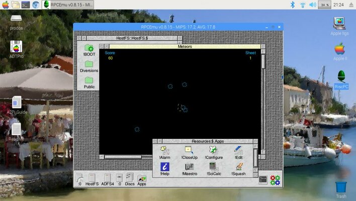Launch the terminal from the panel
The width and height of the screenshot is (356, 201).
[26, 5]
